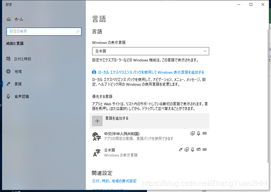Image resolution: width=271 pixels, height=192 pixels.
Task: Click the 優先する言語 heading text
Action: click(102, 96)
